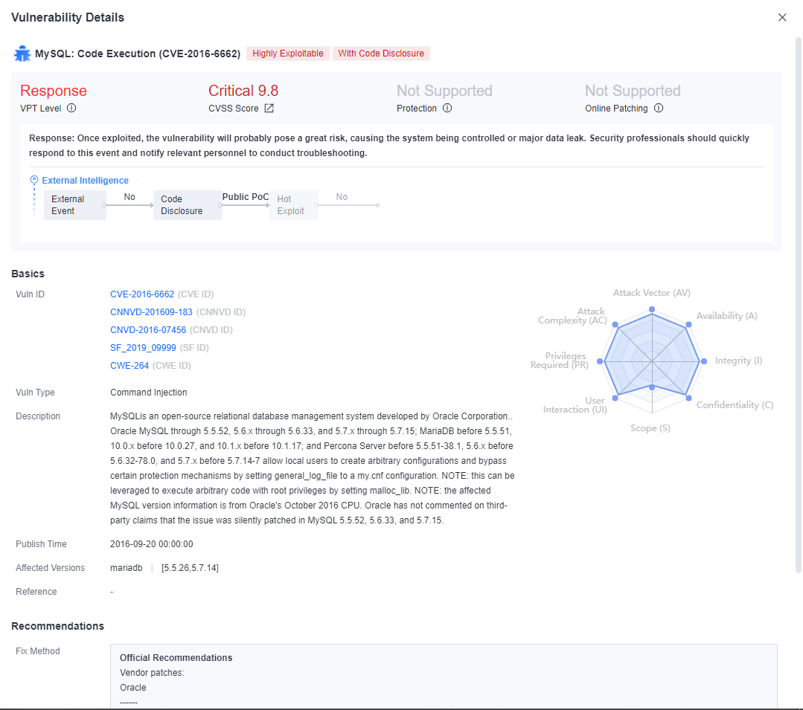Open the CVSS Score external link icon

coord(269,109)
